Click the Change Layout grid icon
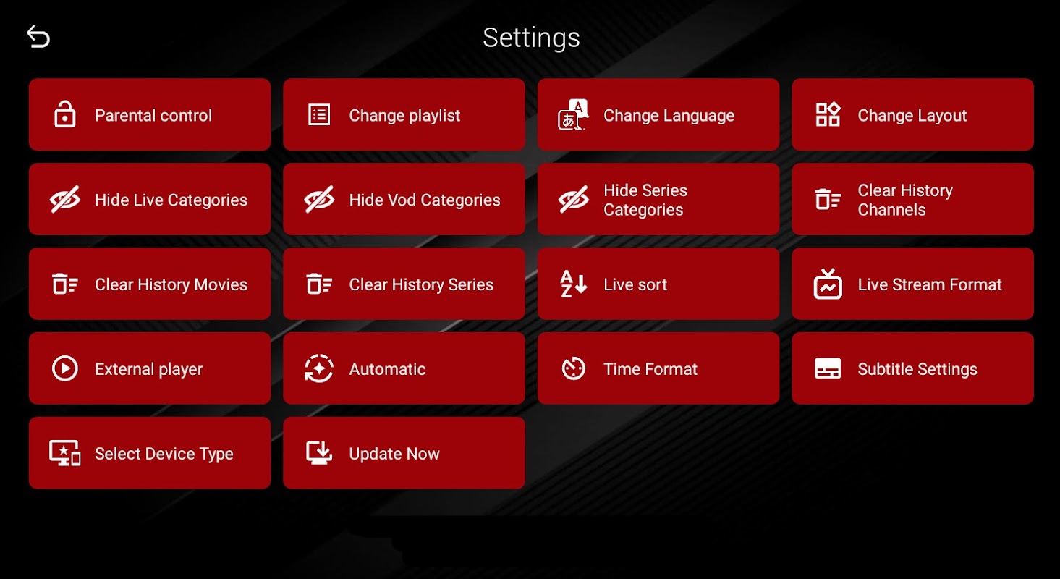 (x=828, y=114)
